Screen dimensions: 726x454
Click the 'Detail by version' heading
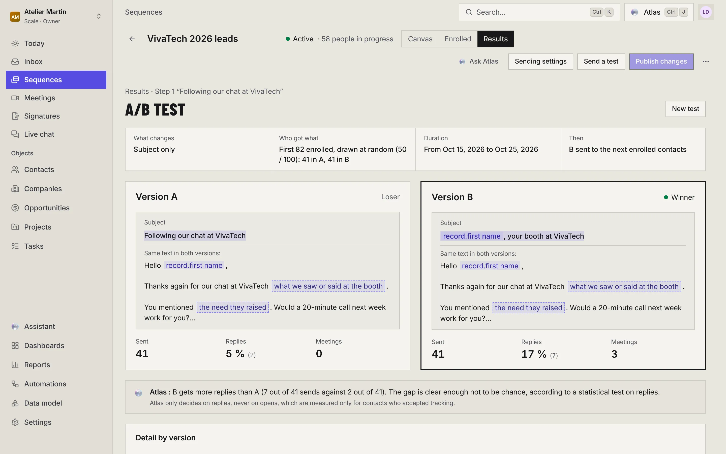point(166,438)
